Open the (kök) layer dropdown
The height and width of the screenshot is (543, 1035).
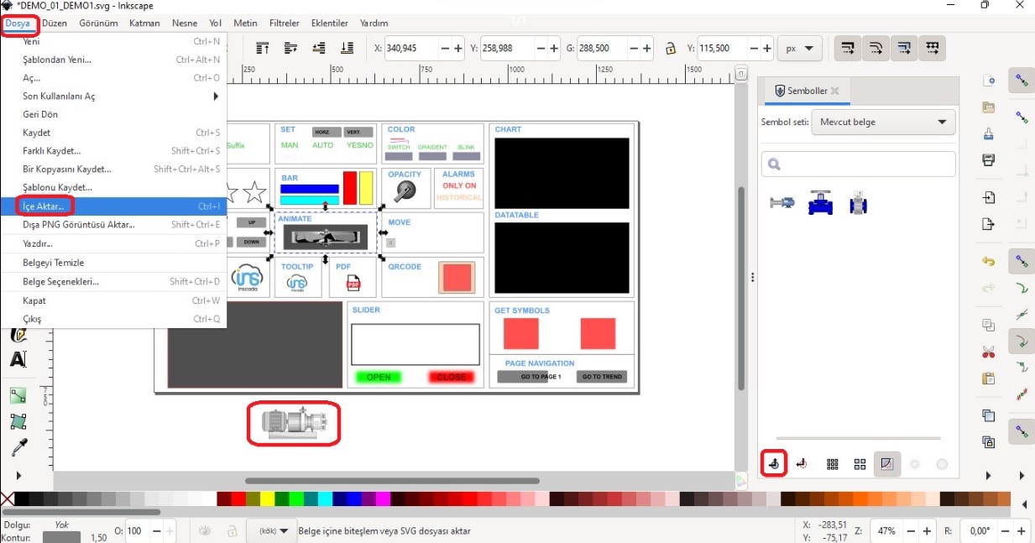[272, 531]
